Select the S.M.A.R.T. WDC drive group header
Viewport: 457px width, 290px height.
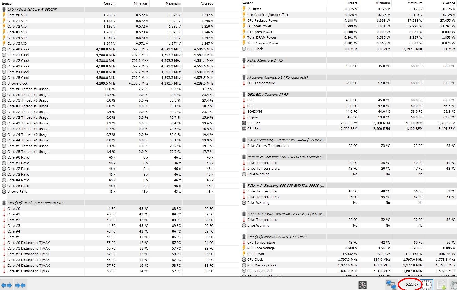[286, 214]
